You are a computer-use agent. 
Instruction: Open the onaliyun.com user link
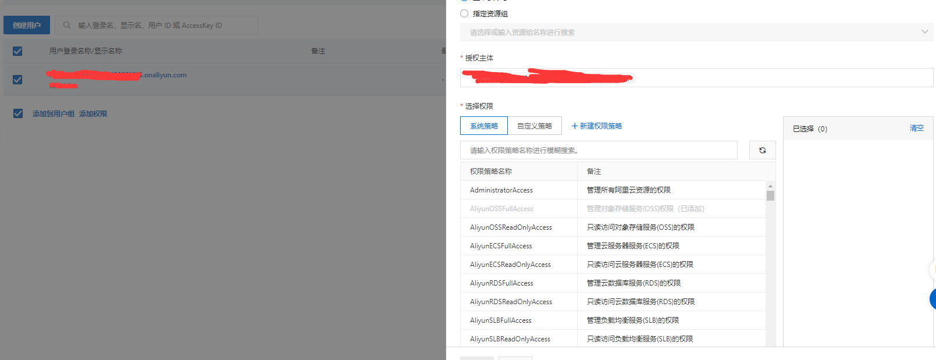tap(116, 75)
